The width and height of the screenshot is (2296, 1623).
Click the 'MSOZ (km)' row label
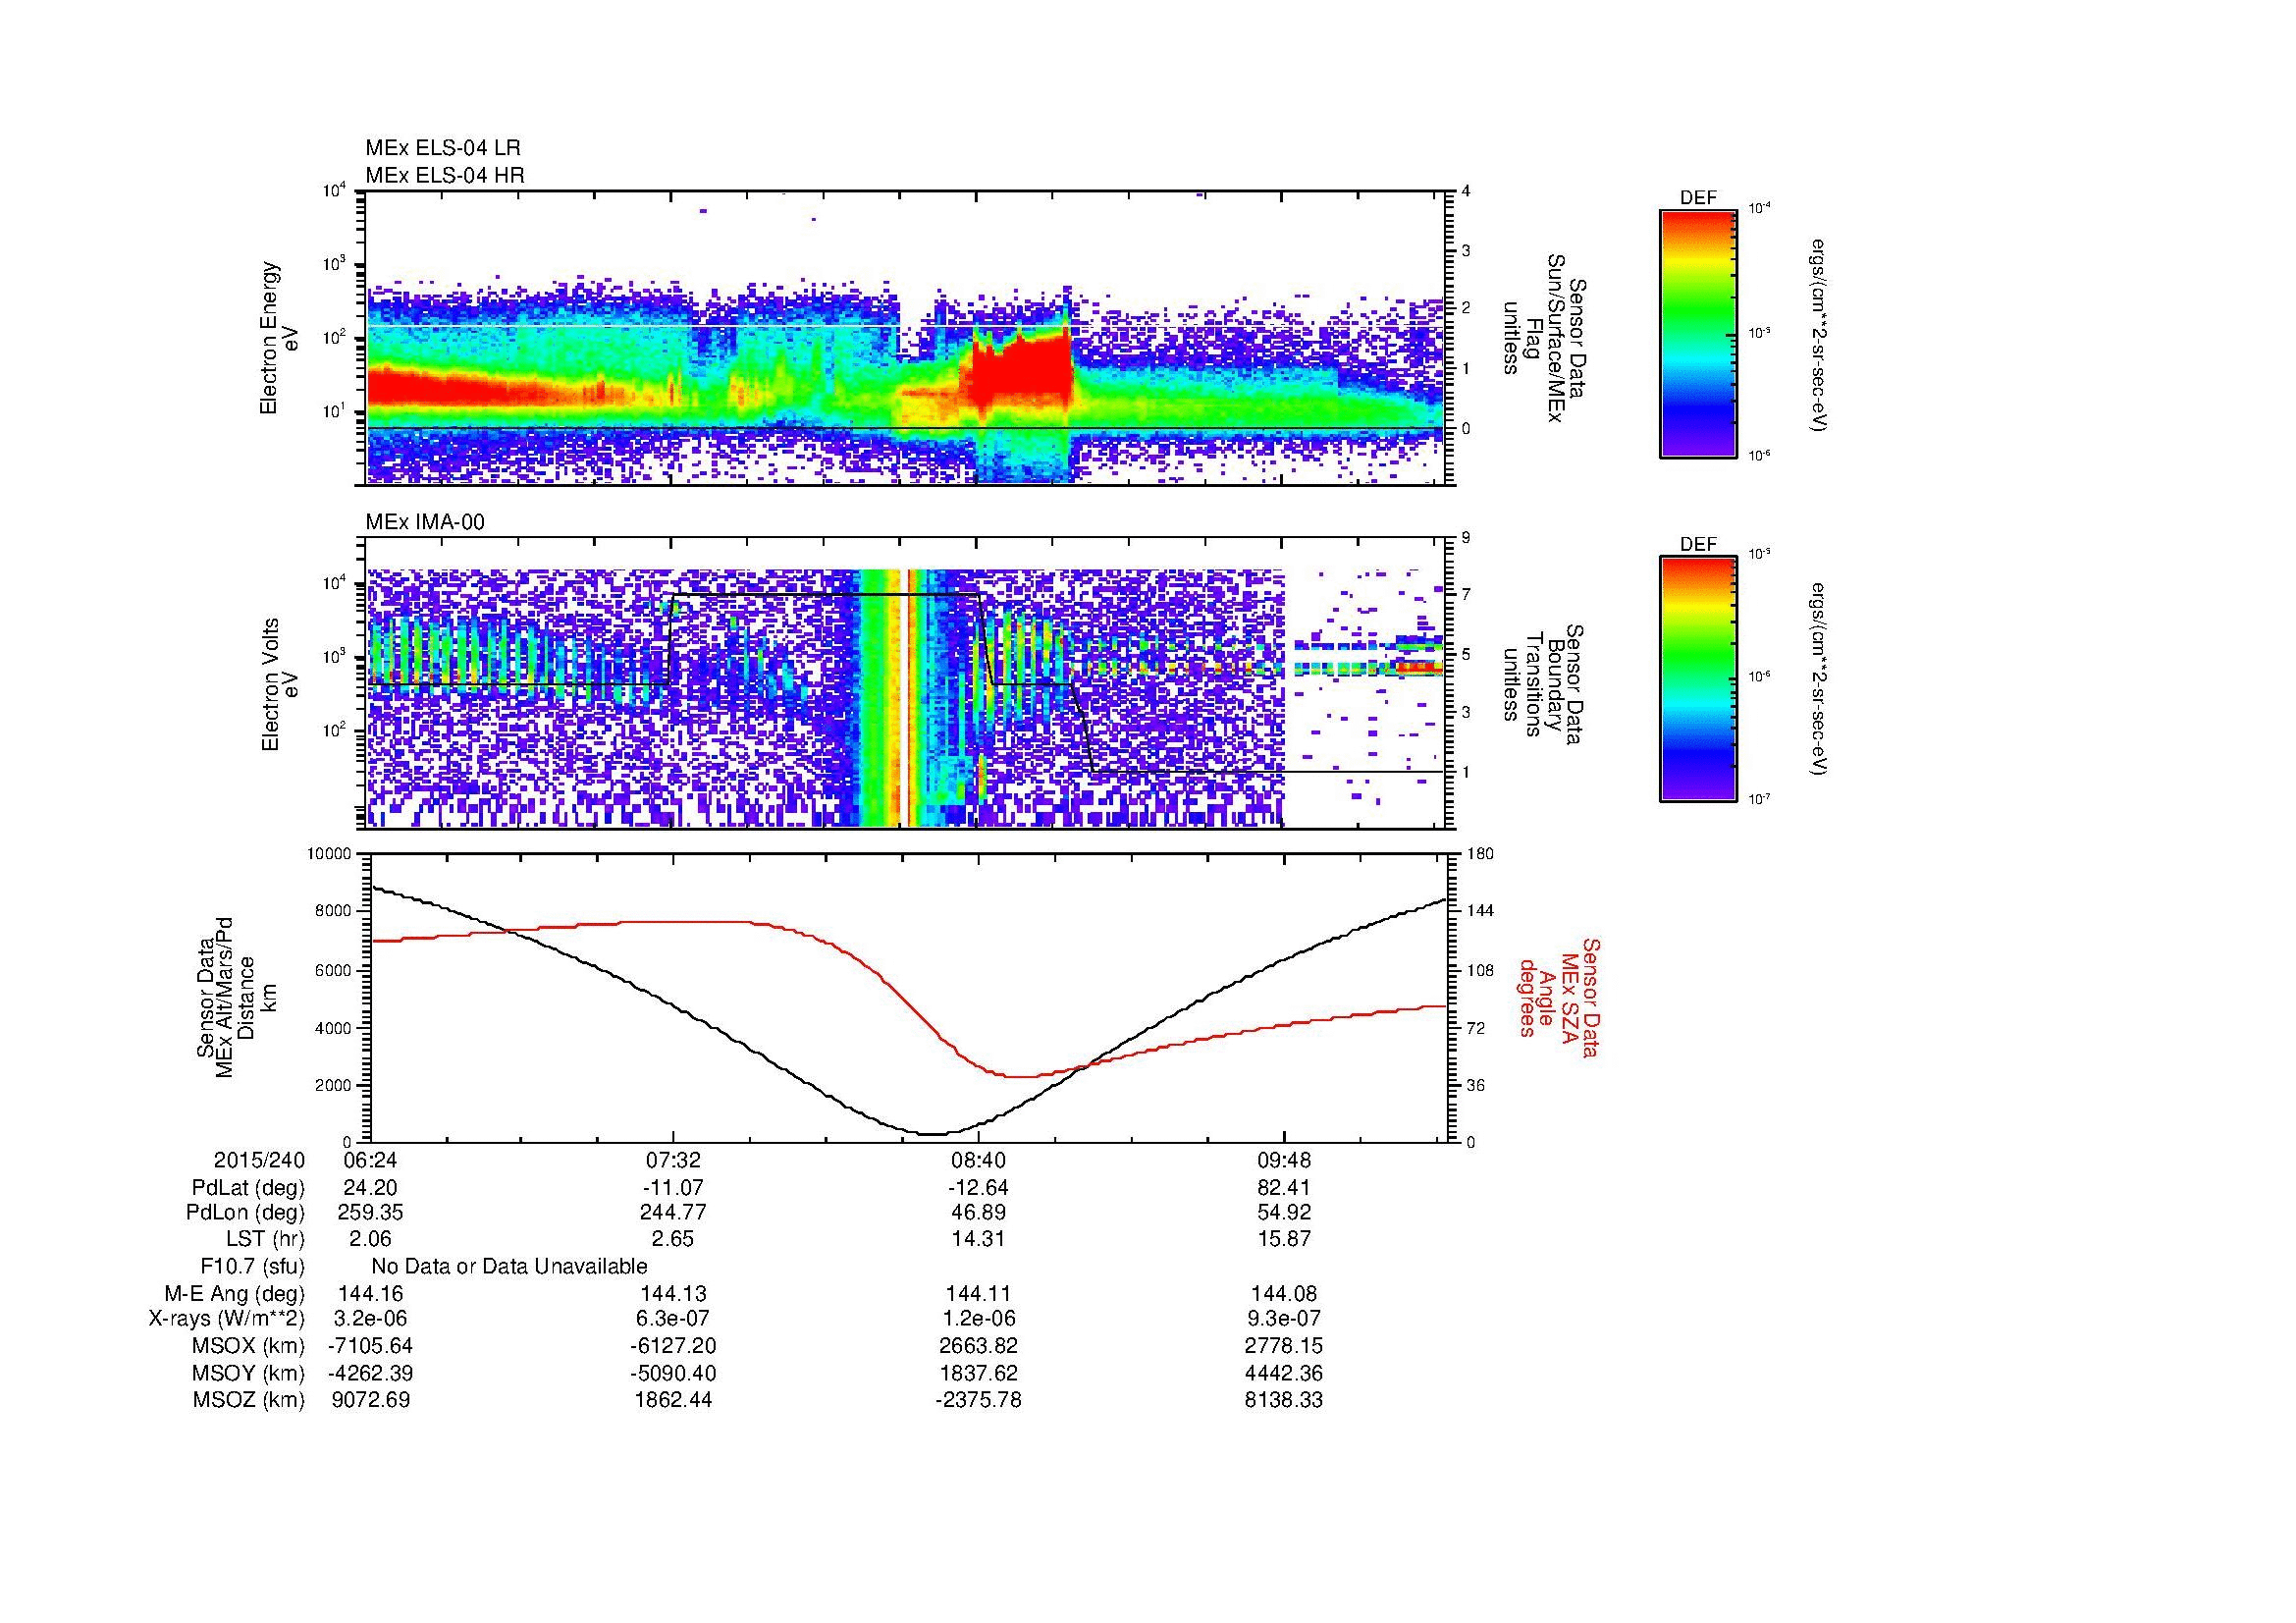point(249,1400)
